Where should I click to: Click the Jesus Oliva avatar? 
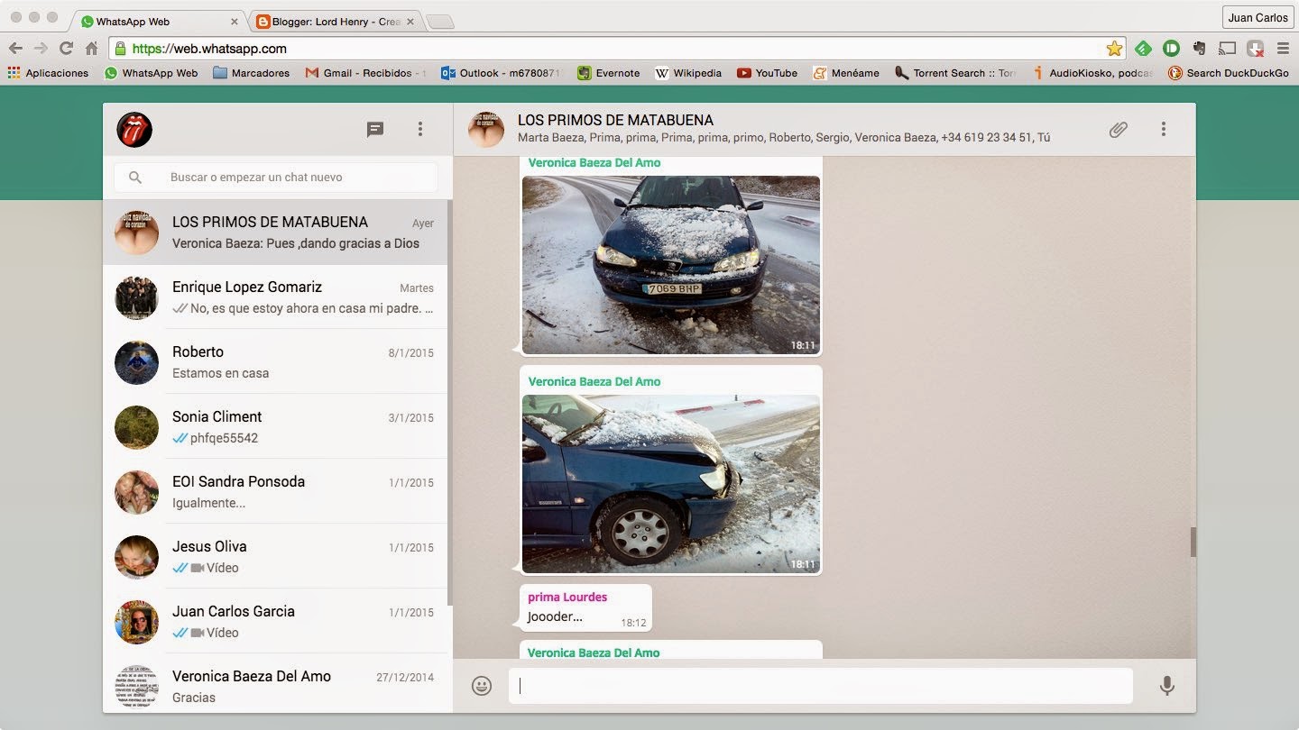coord(136,557)
